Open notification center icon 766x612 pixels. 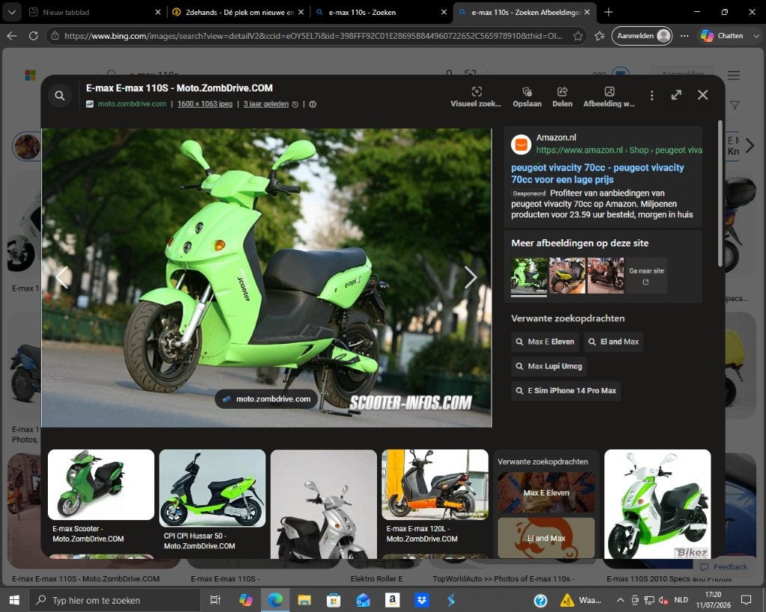tap(746, 600)
